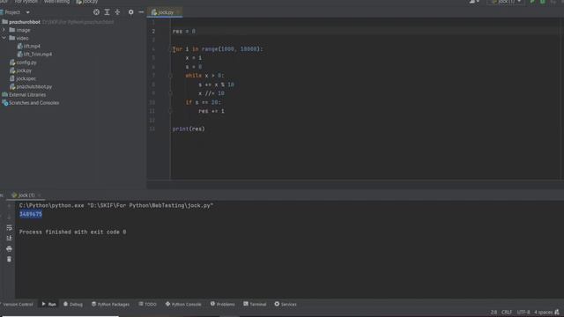Open the jock run configuration dropdown
The height and width of the screenshot is (317, 564).
tap(506, 2)
